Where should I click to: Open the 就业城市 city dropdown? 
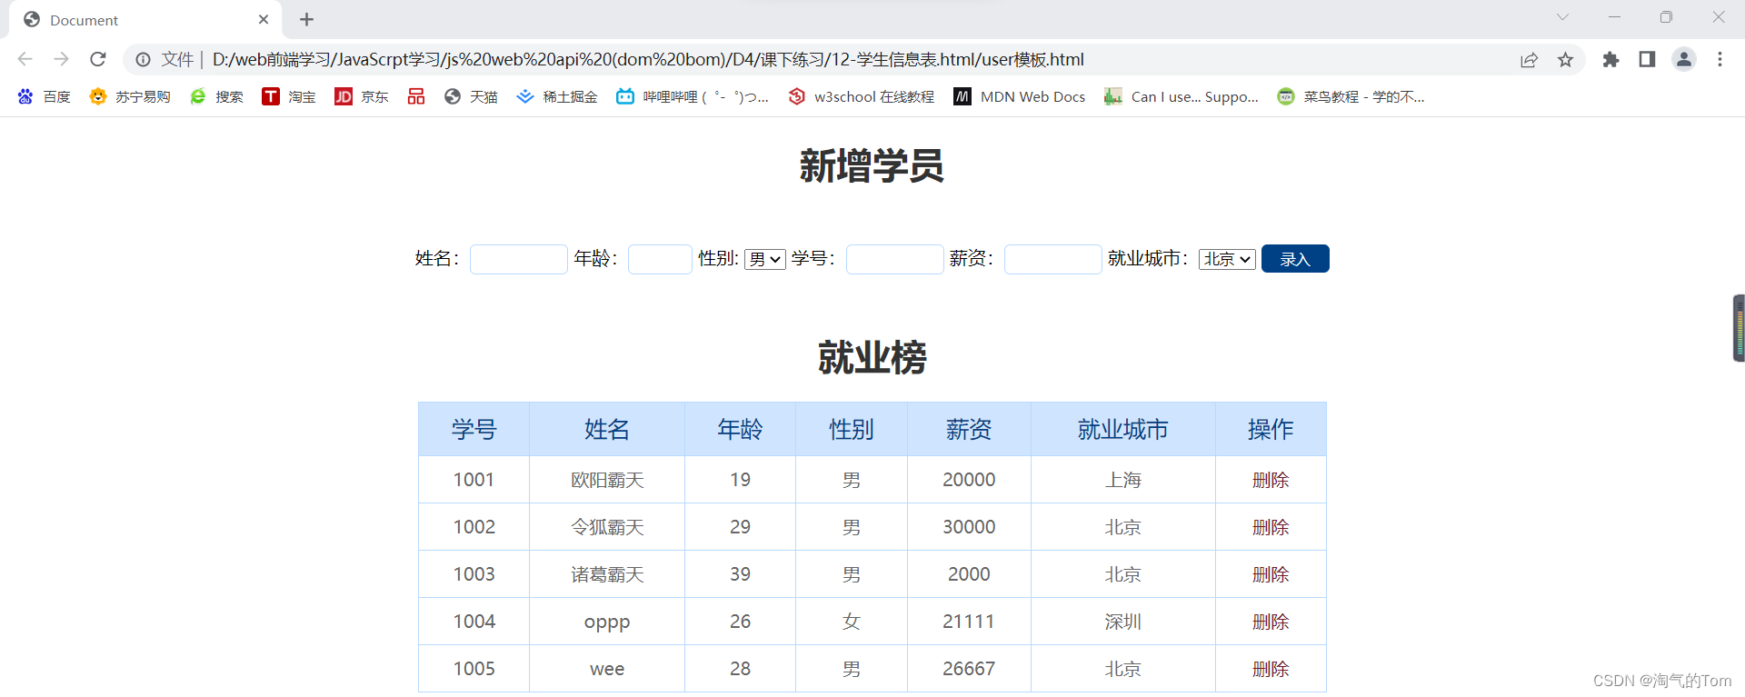point(1227,259)
